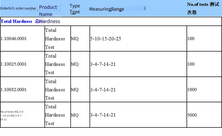This screenshot has width=222, height=136.
Task: Select the OrderN.O. order number header
Action: pyautogui.click(x=18, y=8)
